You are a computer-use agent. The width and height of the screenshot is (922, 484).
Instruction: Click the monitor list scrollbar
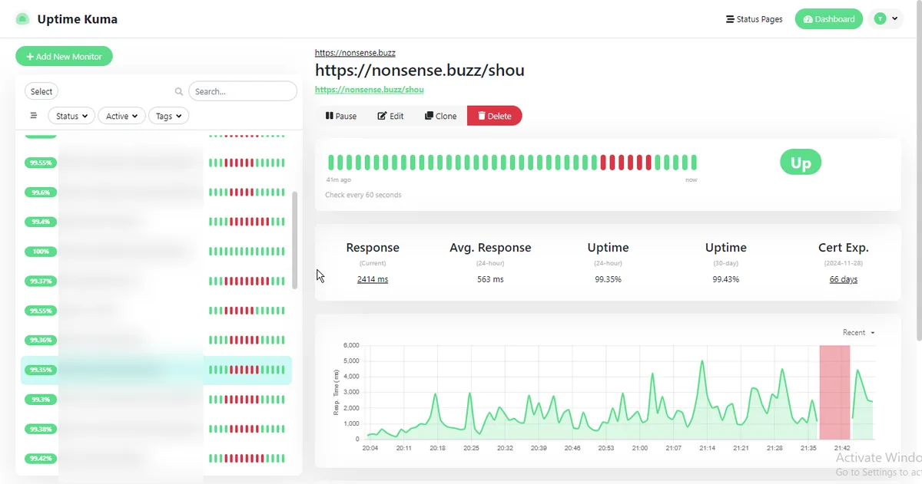tap(294, 239)
